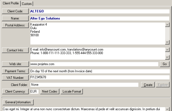Focus the Web site address field

94,64
